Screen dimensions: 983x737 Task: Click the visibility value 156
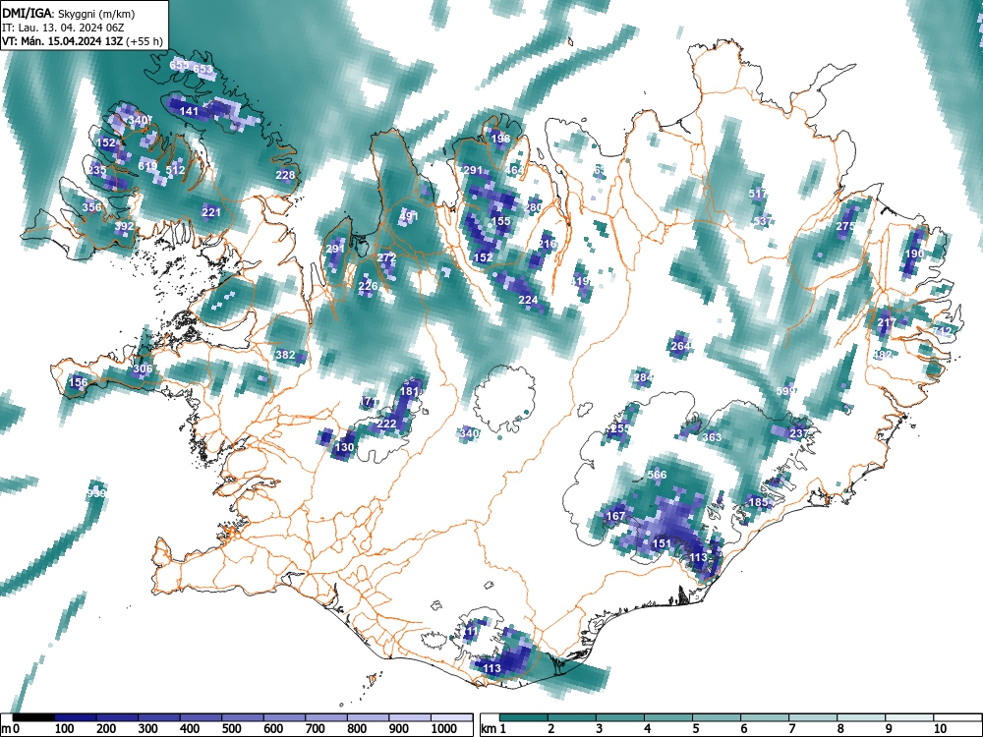click(x=79, y=382)
